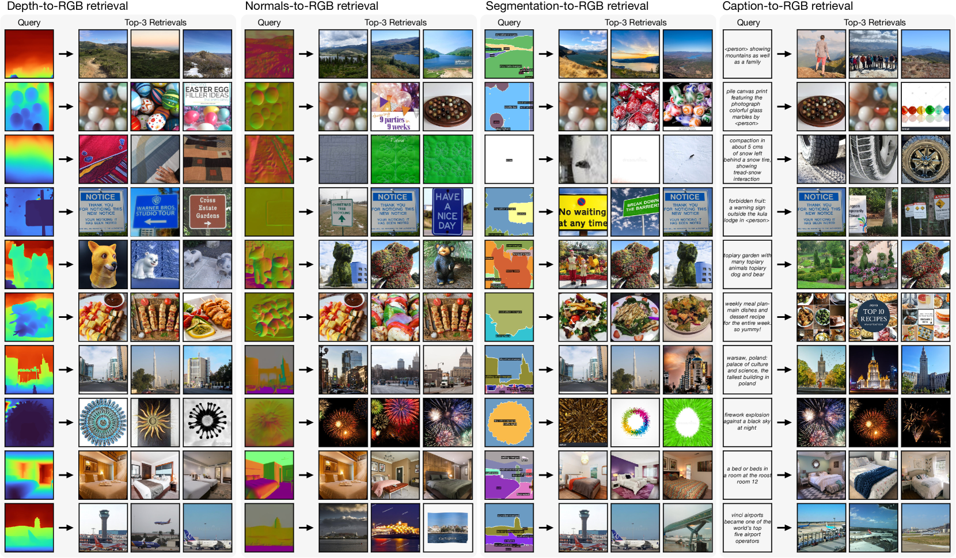956x558 pixels.
Task: Select the No waiting at any time sign
Action: click(x=583, y=212)
